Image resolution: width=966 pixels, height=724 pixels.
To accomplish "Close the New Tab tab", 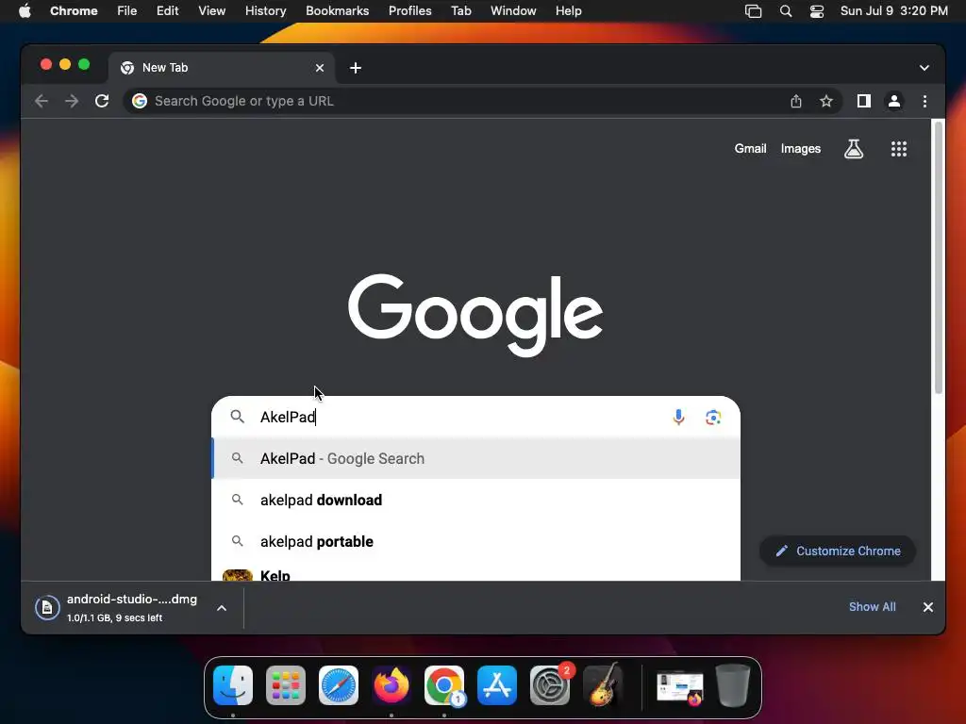I will click(319, 68).
